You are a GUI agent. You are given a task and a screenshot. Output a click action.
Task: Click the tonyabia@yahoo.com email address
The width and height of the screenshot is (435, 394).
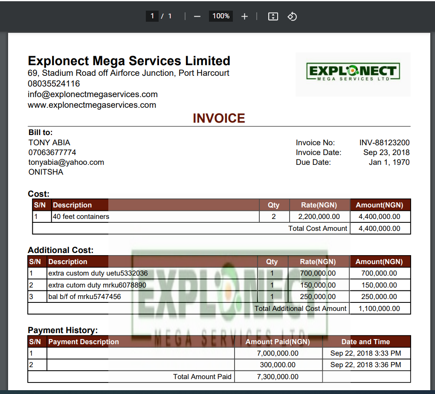(66, 162)
